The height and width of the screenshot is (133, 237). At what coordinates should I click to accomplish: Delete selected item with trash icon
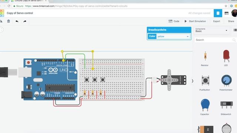(9, 21)
